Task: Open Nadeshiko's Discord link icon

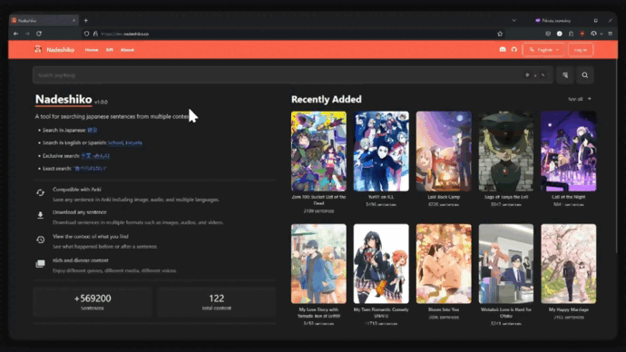Action: (503, 50)
